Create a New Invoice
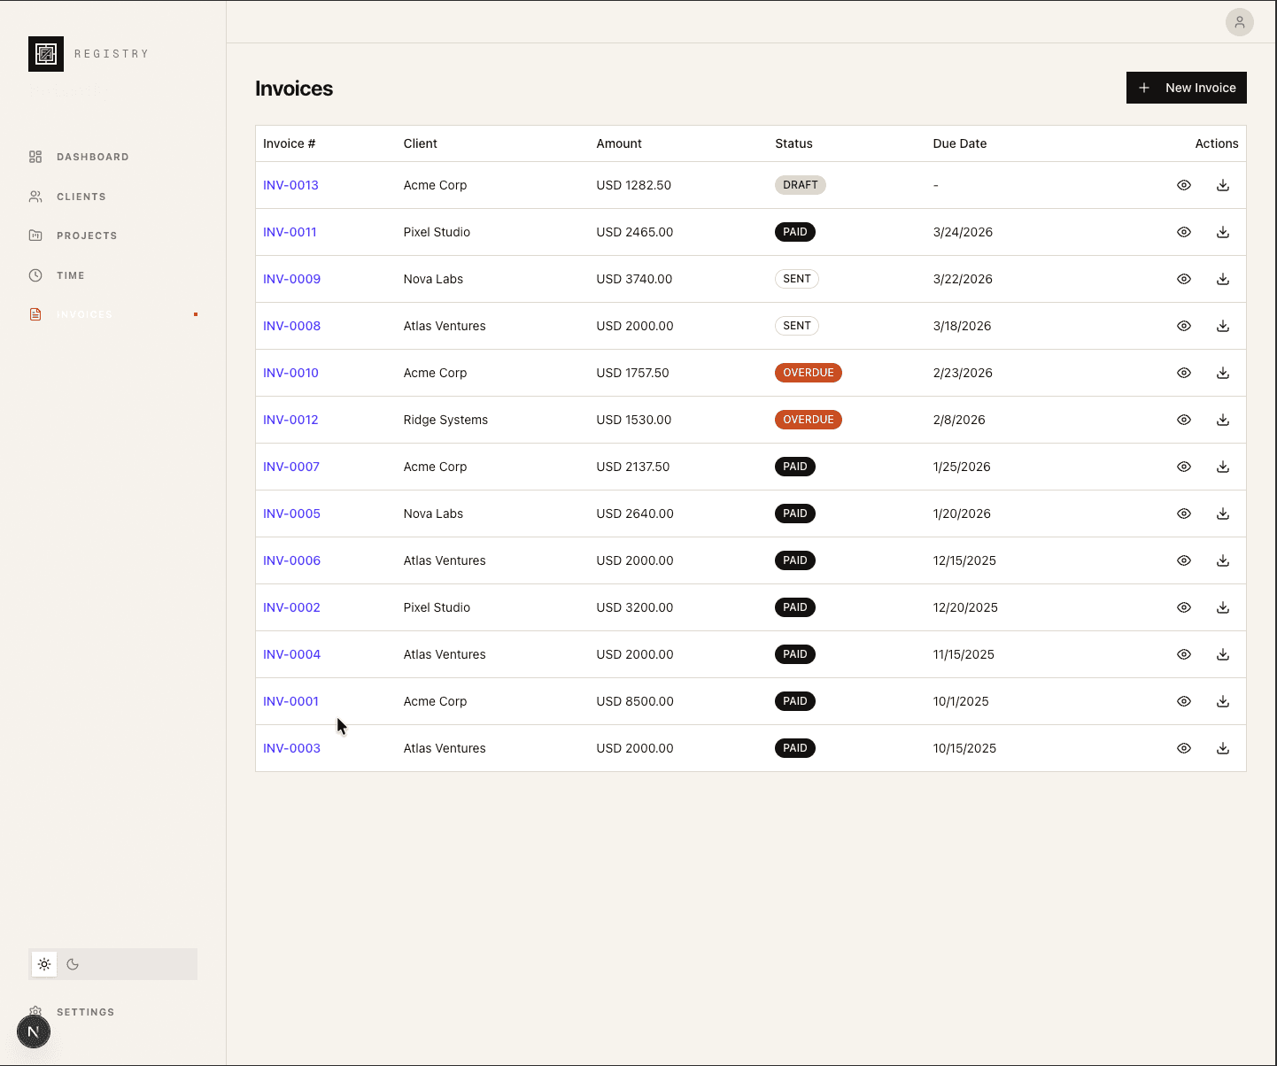The height and width of the screenshot is (1066, 1277). point(1186,87)
